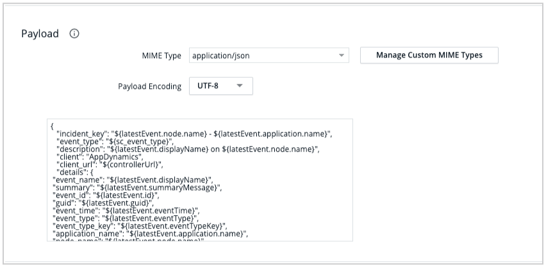Click the "application_name" line in payload
Screen dimensions: 546x267
(150, 234)
